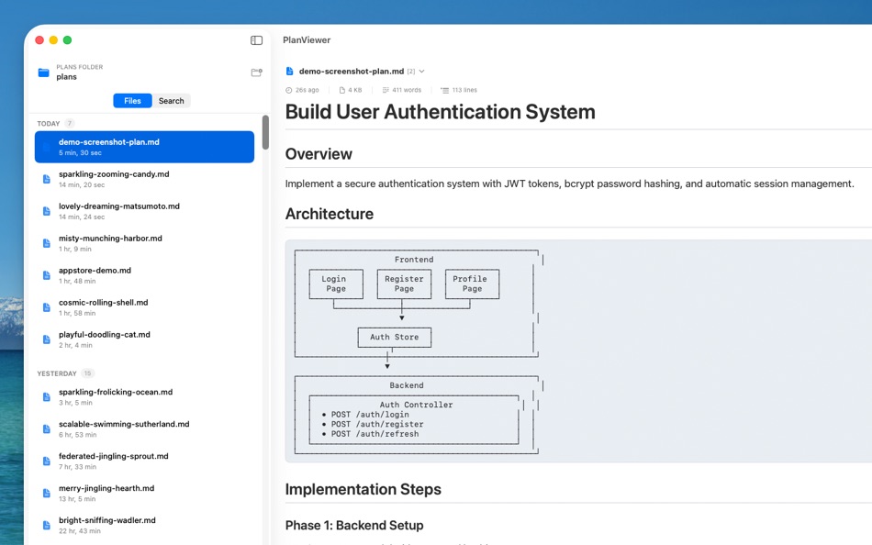This screenshot has height=545, width=872.
Task: Switch to the Search tab
Action: pos(172,101)
